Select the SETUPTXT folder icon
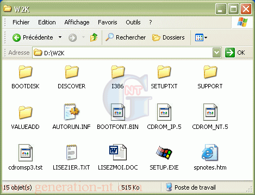Screen dimensions: 255x195 coord(164,72)
